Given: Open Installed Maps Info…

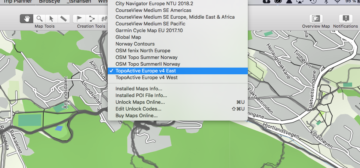Looking at the screenshot, I should pos(139,89).
